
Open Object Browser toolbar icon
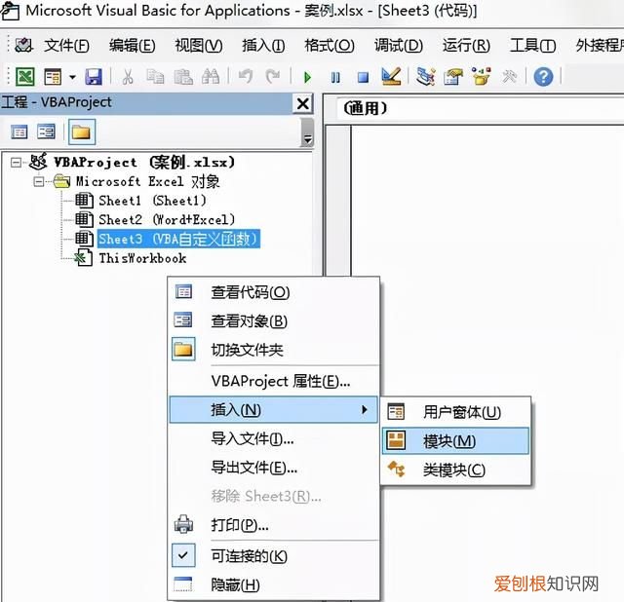coord(481,76)
